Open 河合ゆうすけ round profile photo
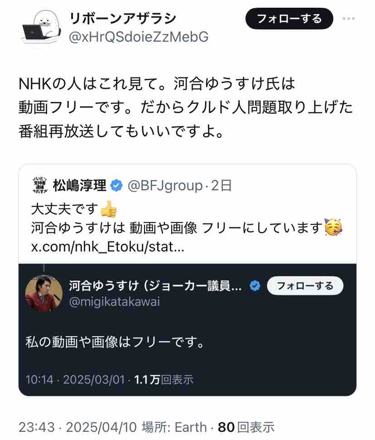The image size is (375, 440). (x=44, y=293)
